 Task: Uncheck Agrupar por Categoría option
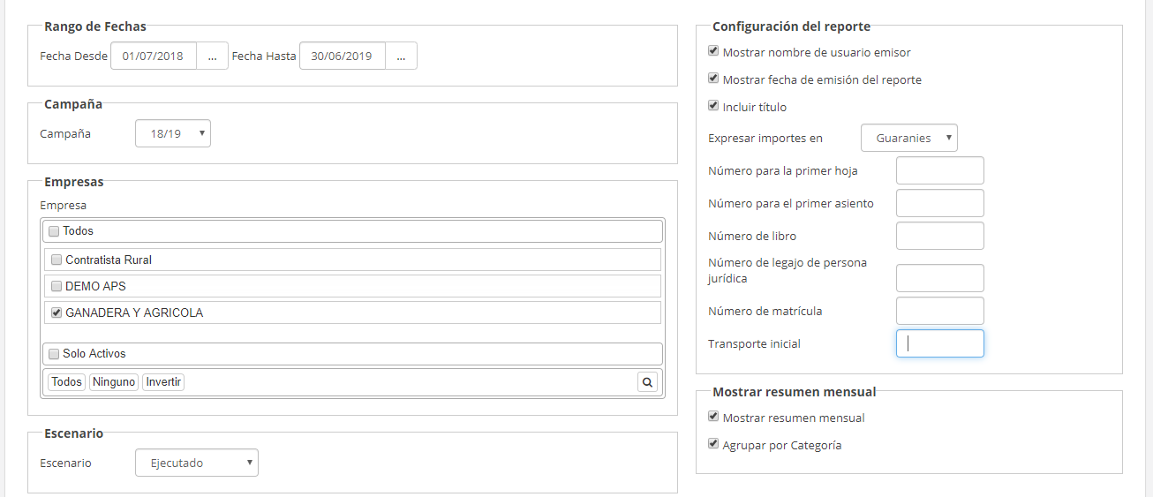713,444
